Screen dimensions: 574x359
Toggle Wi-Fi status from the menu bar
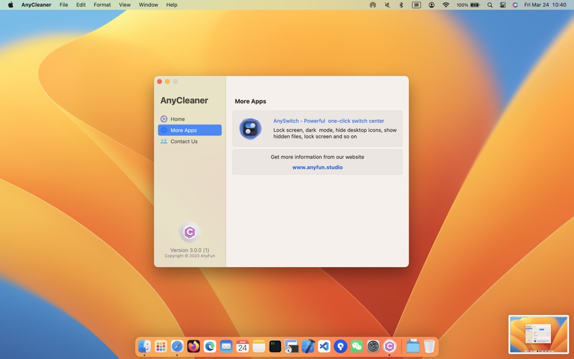[445, 5]
